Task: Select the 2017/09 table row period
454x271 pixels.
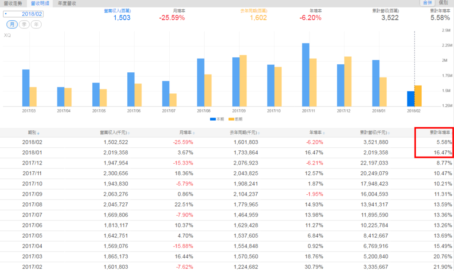Action: click(x=32, y=194)
